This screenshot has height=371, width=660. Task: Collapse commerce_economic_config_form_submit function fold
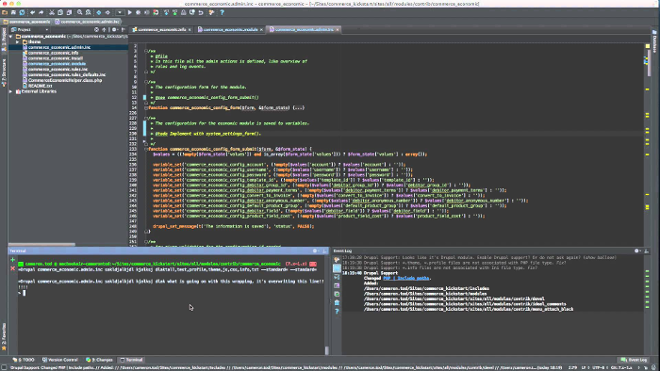[x=146, y=149]
